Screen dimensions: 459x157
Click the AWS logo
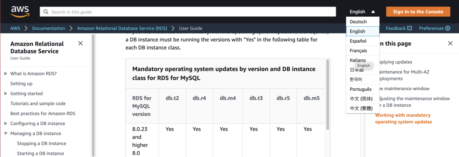click(x=20, y=12)
